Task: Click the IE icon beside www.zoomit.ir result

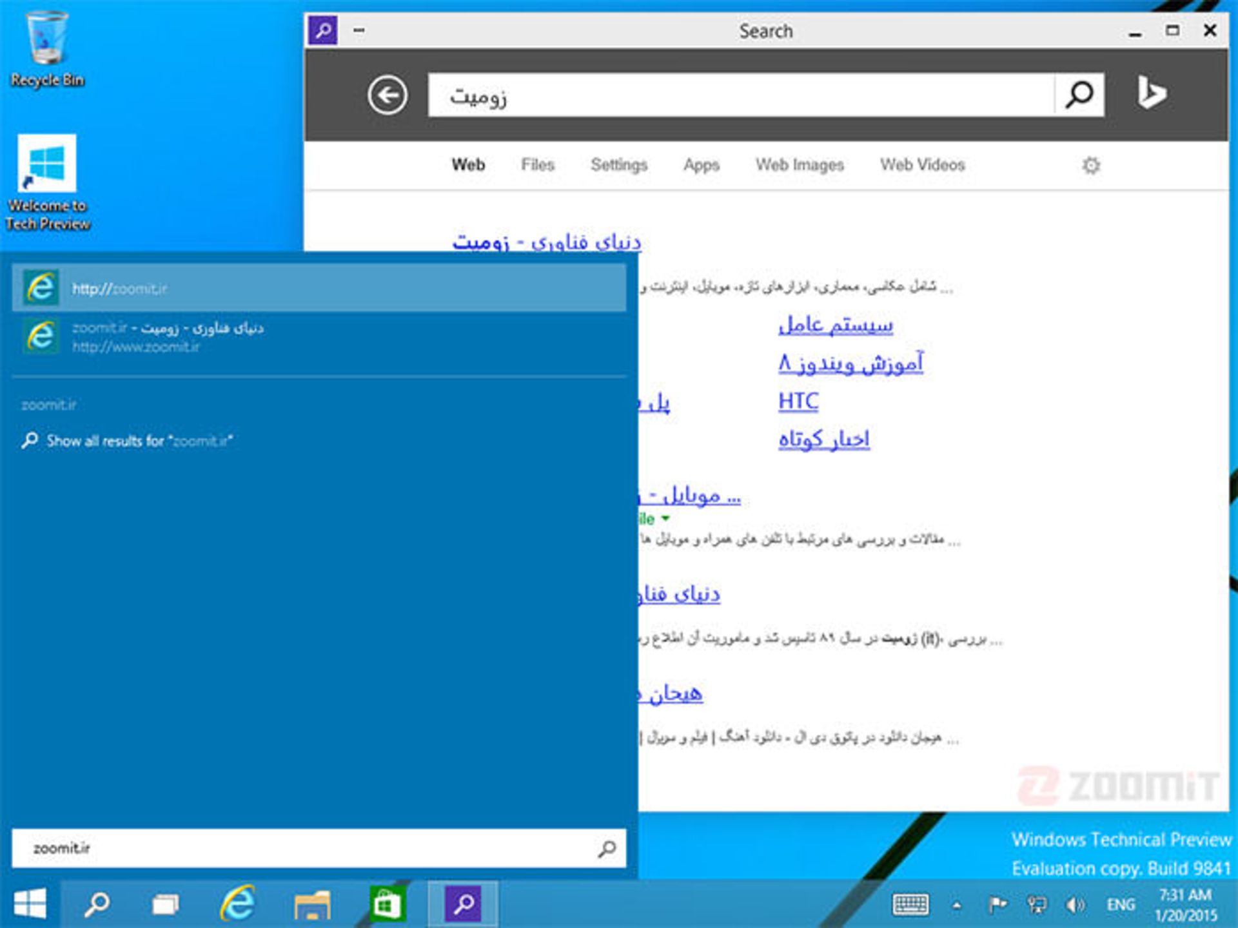Action: point(41,336)
